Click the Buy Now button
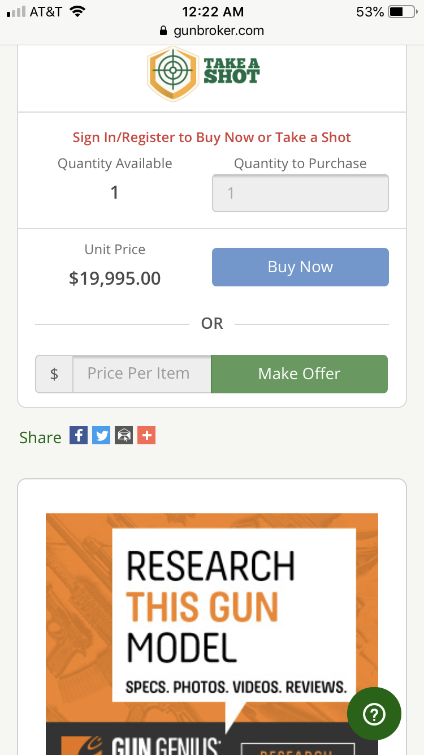The height and width of the screenshot is (755, 424). tap(300, 267)
